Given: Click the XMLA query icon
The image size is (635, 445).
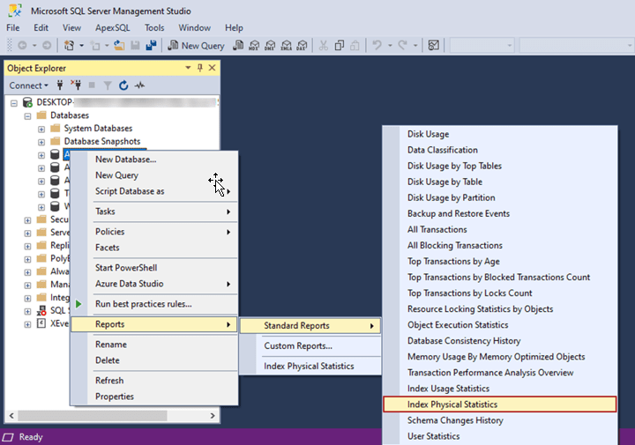Looking at the screenshot, I should (287, 46).
